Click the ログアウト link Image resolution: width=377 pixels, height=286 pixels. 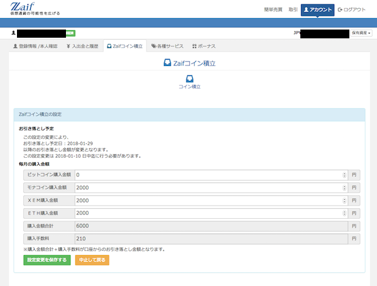click(x=351, y=9)
